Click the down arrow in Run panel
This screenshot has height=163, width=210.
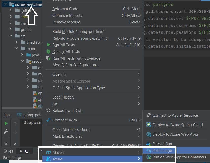15,132
